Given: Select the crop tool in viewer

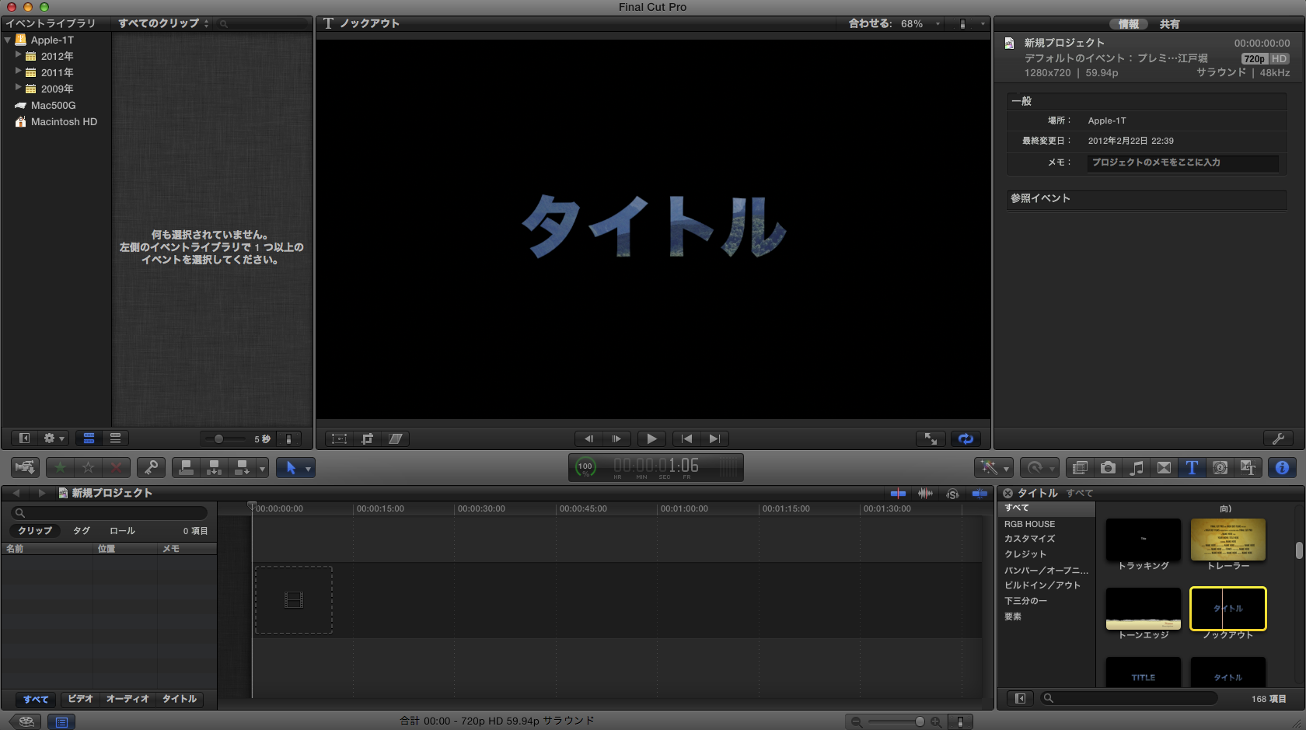Looking at the screenshot, I should click(368, 438).
